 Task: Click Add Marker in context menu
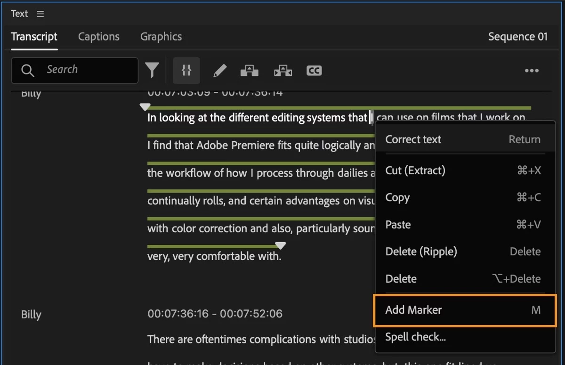point(465,310)
